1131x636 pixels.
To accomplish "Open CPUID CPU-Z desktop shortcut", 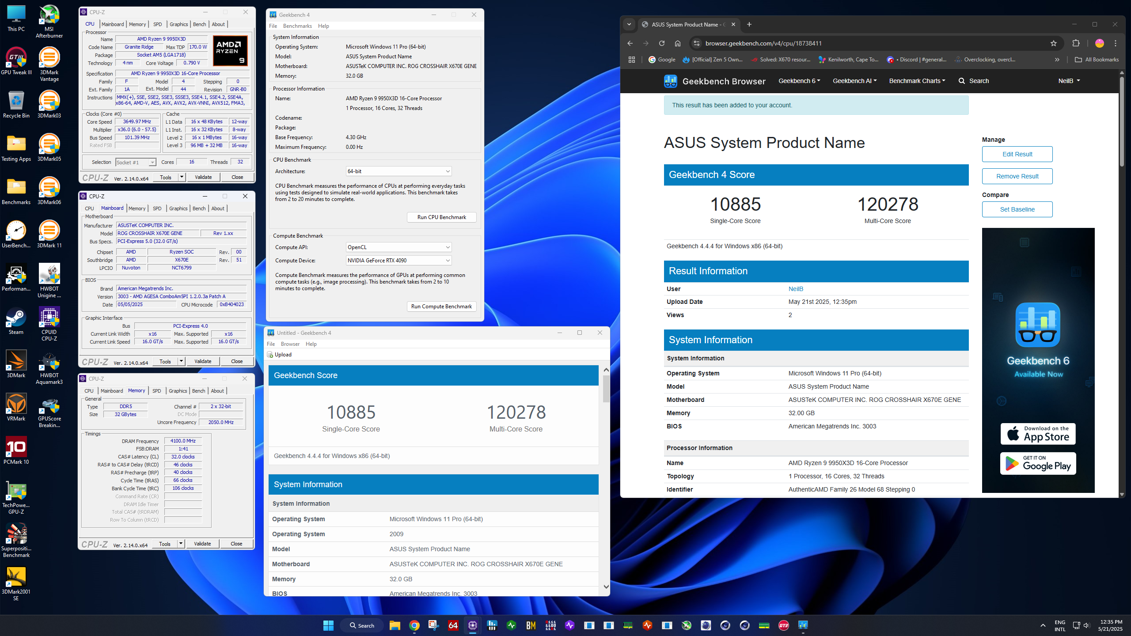I will (x=49, y=324).
